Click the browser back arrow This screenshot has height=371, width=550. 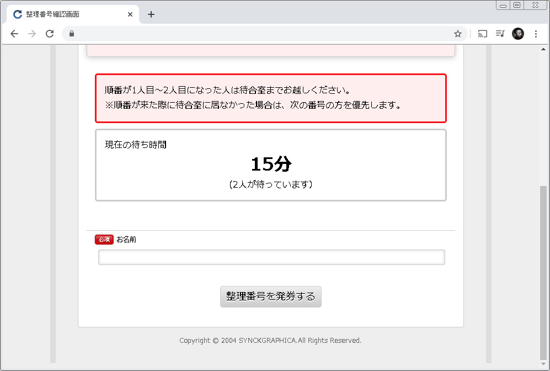tap(14, 34)
